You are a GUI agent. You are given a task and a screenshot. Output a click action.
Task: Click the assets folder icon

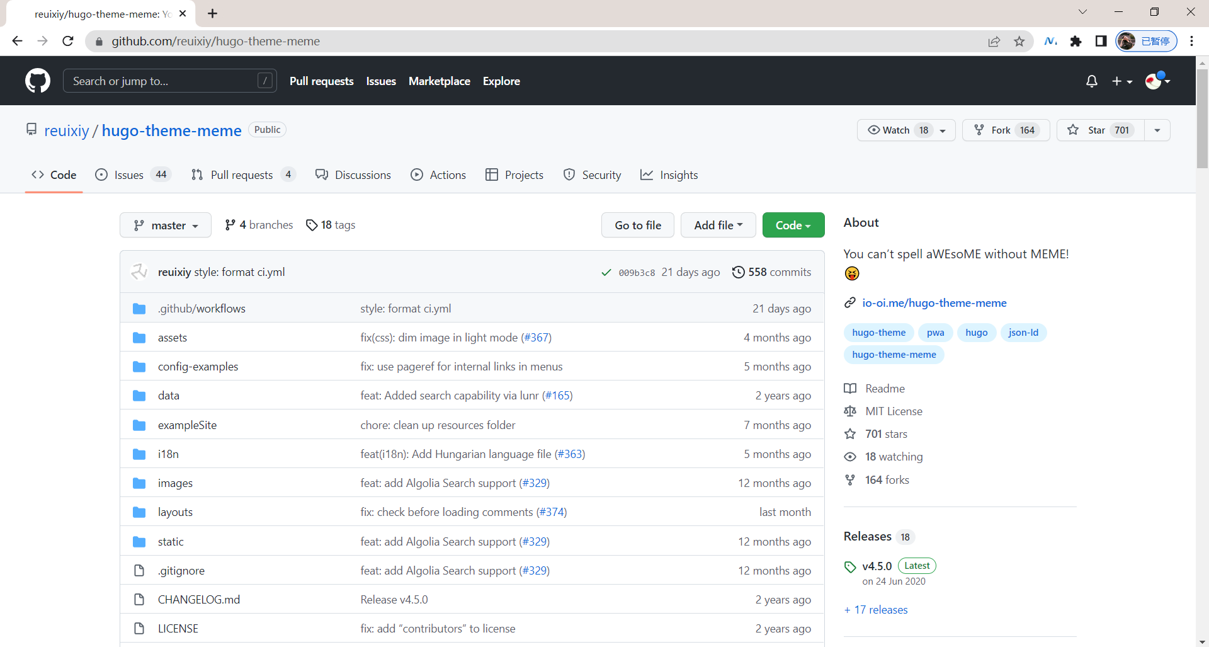pos(139,338)
